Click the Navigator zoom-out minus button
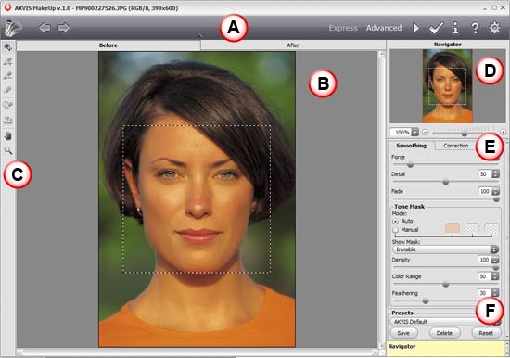Screen dimensions: 510x358 click(425, 132)
